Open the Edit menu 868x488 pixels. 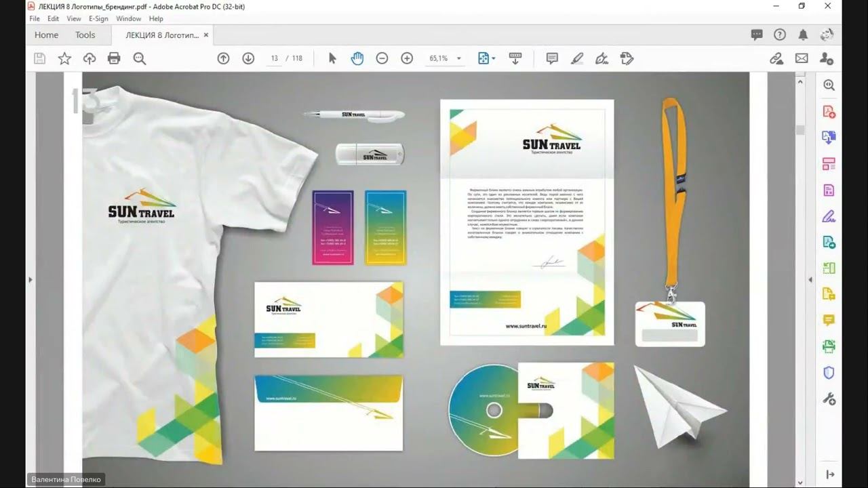(x=54, y=18)
